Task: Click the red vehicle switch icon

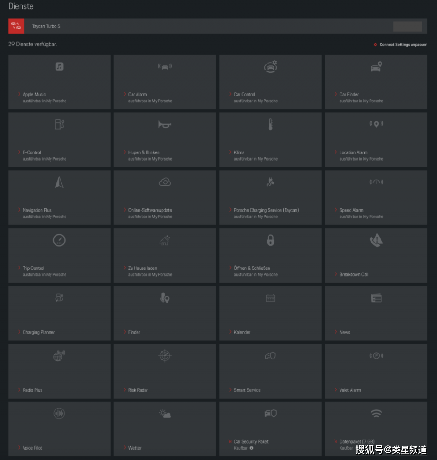Action: [16, 26]
